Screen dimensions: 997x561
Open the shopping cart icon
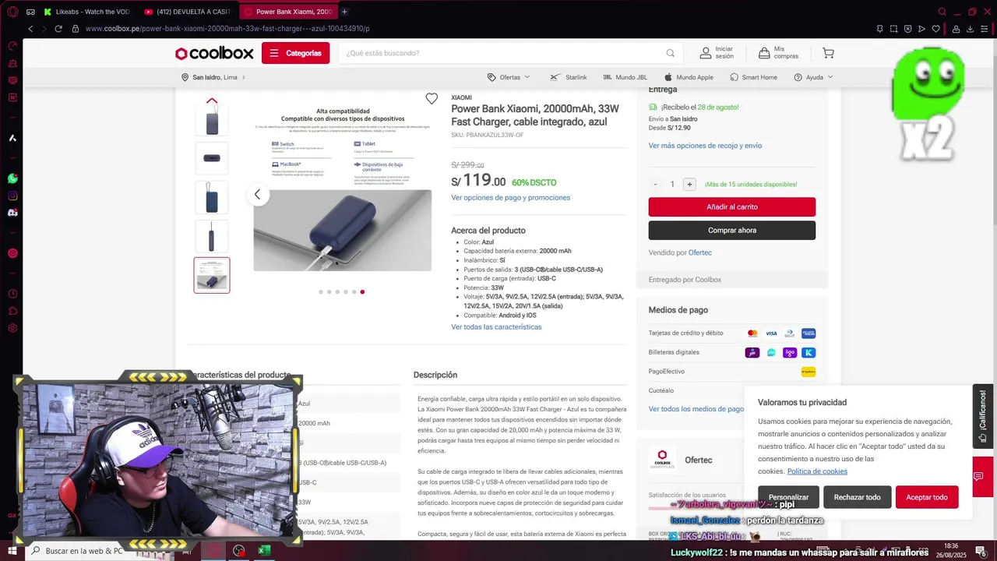828,53
